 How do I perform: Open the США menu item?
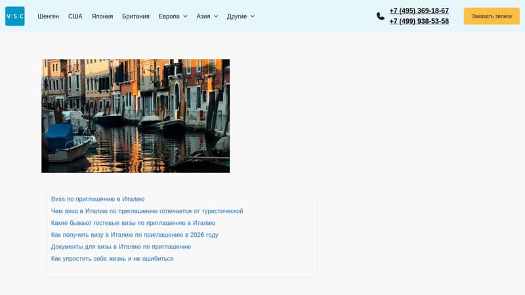point(75,16)
